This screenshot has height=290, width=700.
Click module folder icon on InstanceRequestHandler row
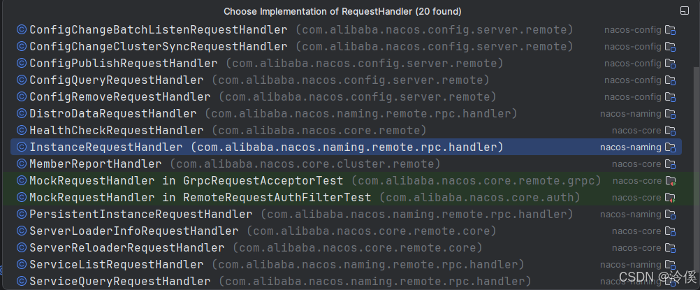[670, 147]
